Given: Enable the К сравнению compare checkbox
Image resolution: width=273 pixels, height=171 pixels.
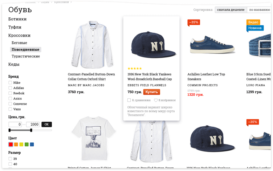Looking at the screenshot, I should tap(129, 100).
